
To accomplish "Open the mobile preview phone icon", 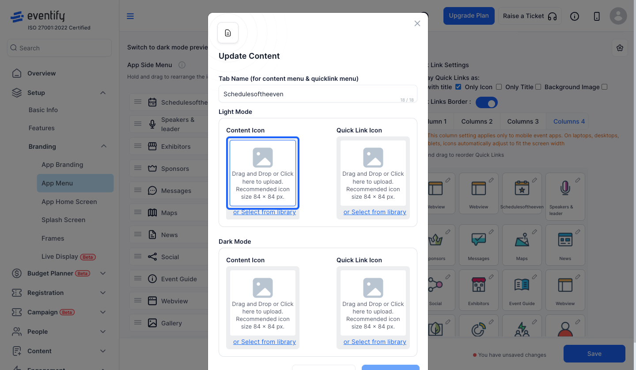I will pos(597,16).
